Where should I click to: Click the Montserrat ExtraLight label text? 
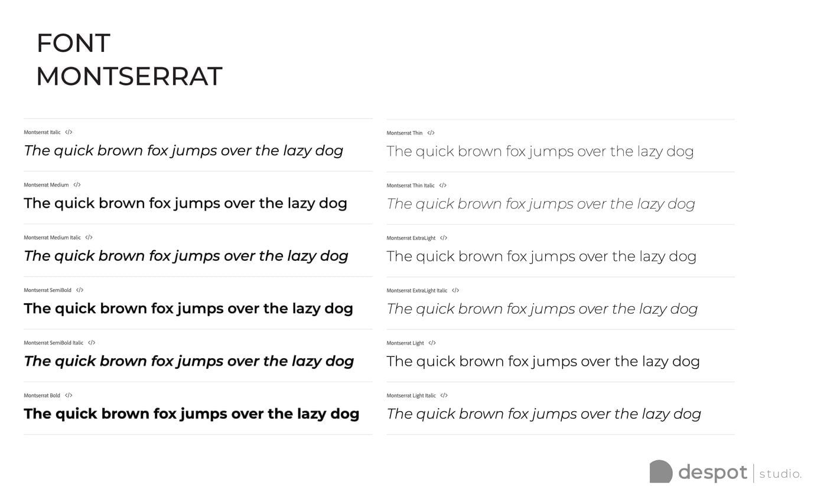411,238
